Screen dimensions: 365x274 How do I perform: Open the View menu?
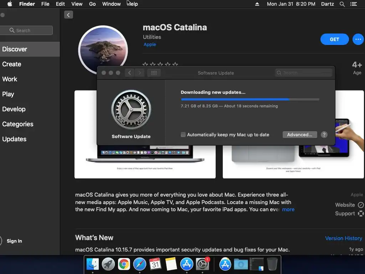point(77,4)
